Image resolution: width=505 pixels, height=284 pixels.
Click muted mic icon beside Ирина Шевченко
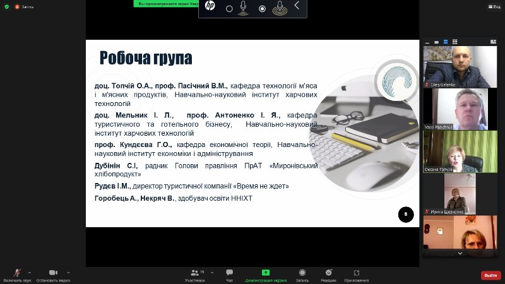coord(427,211)
